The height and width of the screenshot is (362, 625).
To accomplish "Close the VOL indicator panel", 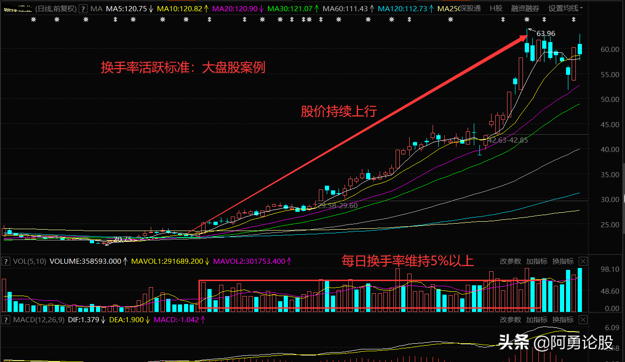I will (583, 261).
